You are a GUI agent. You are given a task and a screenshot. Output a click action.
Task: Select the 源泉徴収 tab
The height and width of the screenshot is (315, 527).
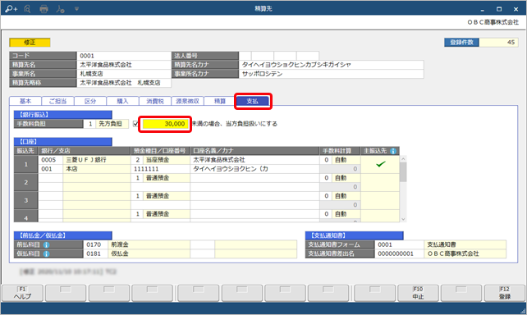(x=187, y=101)
